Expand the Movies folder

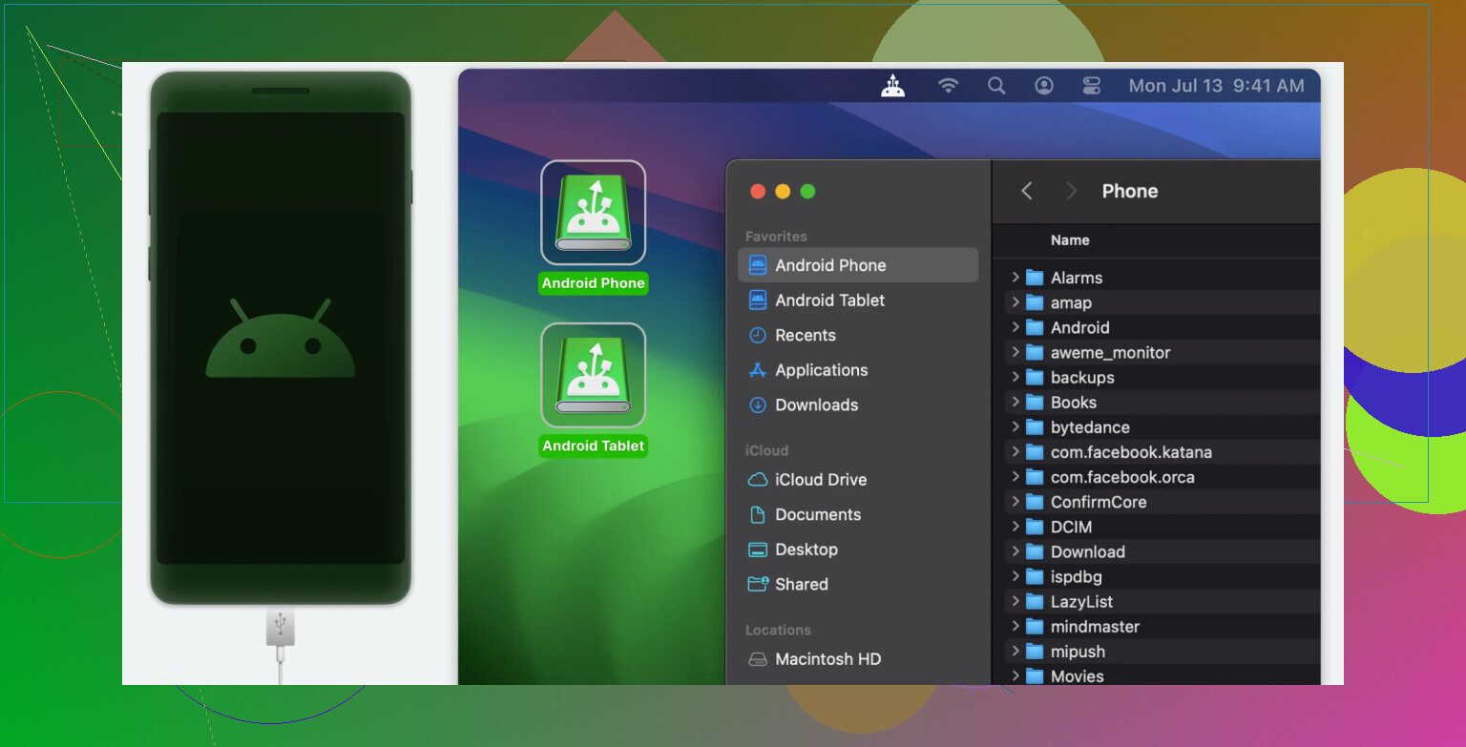point(1016,676)
